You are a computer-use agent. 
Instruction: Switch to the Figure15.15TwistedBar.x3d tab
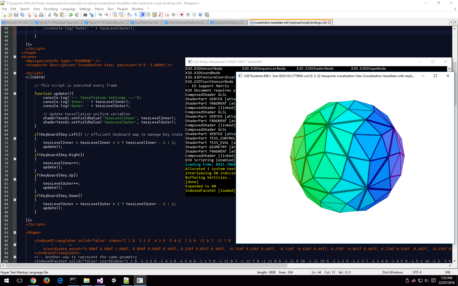(106, 23)
